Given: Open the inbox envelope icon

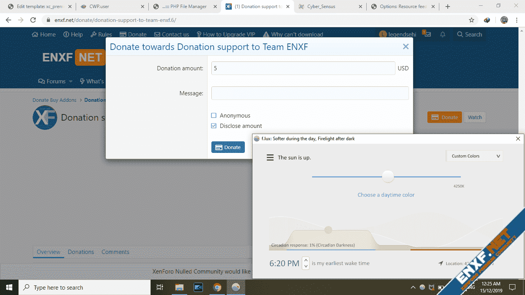Looking at the screenshot, I should (427, 35).
